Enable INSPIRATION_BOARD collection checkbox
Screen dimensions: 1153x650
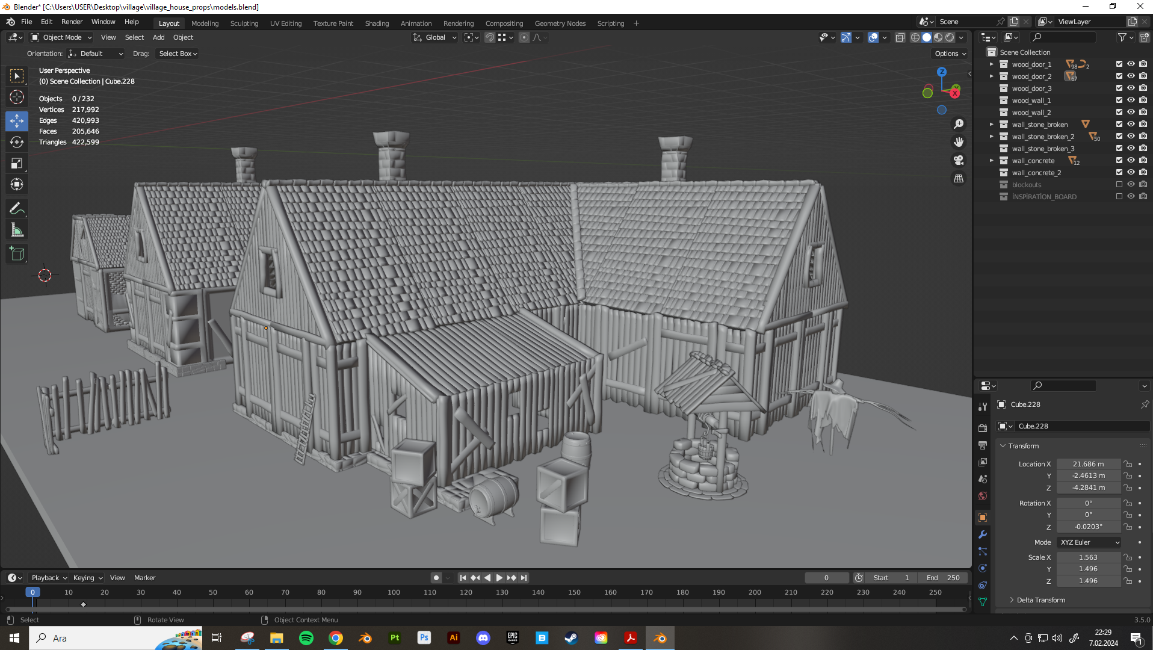1119,197
